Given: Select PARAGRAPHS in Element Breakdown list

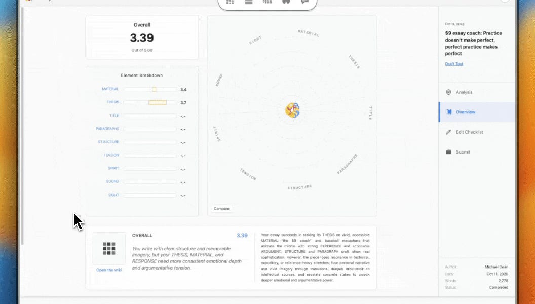Looking at the screenshot, I should (x=107, y=129).
